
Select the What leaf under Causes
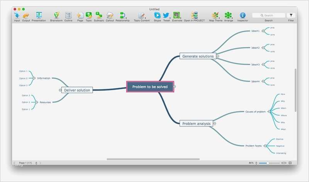tap(283, 129)
